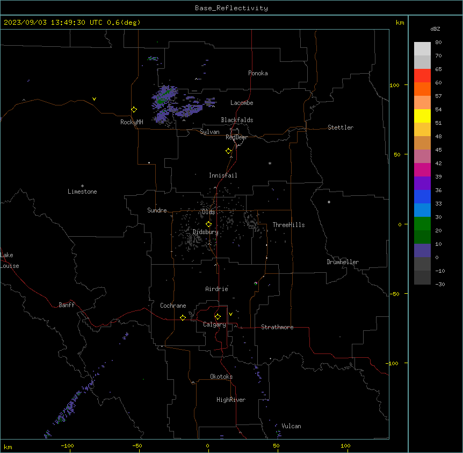Click the -100 tick label on bottom axis
The width and height of the screenshot is (463, 453).
[67, 445]
